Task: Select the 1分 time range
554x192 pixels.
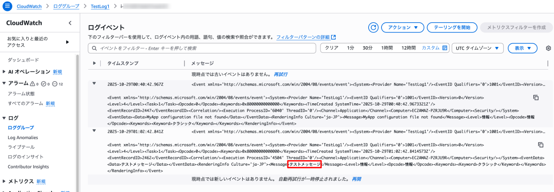Action: click(350, 48)
